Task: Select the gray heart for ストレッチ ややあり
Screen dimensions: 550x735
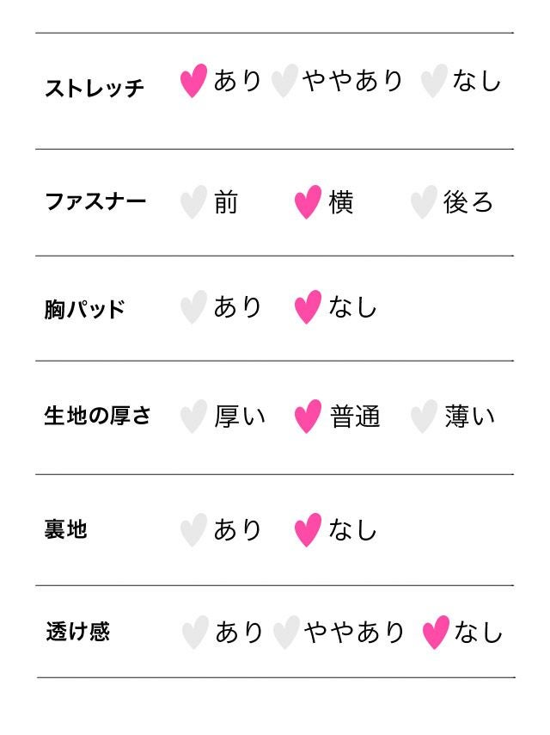Action: (284, 81)
